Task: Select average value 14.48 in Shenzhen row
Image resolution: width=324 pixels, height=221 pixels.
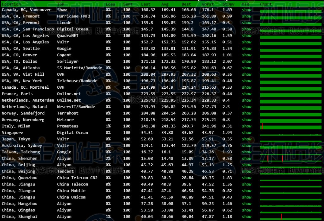Action: 167,158
